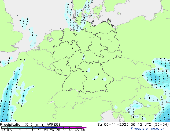170x131 pixels.
Task: Click the '40' legend value label
Action: click(x=71, y=130)
